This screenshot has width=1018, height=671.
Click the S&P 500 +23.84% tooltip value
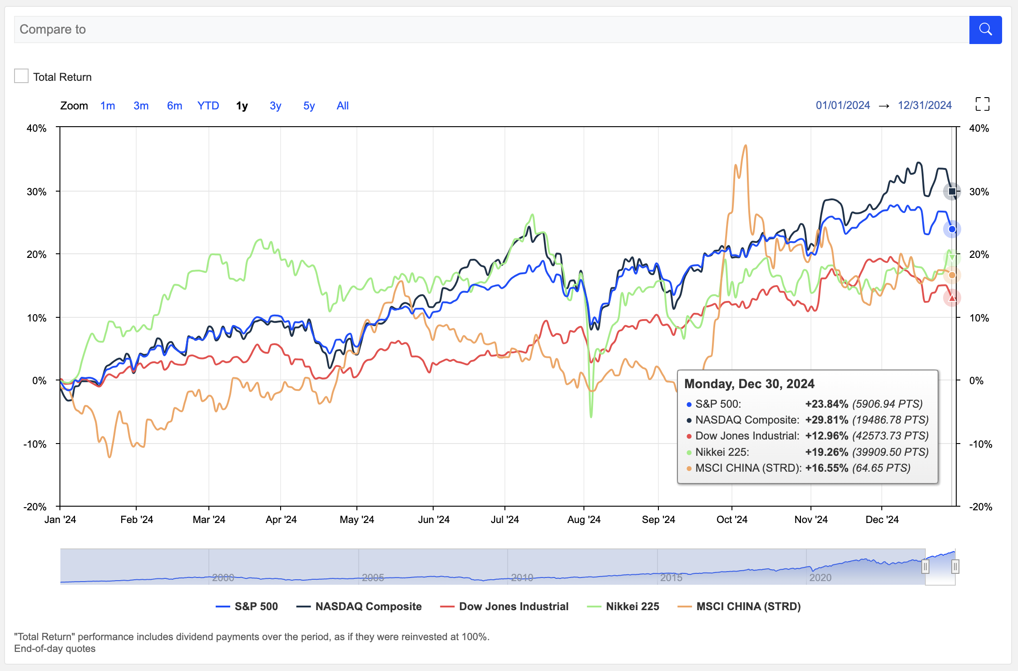click(x=826, y=404)
